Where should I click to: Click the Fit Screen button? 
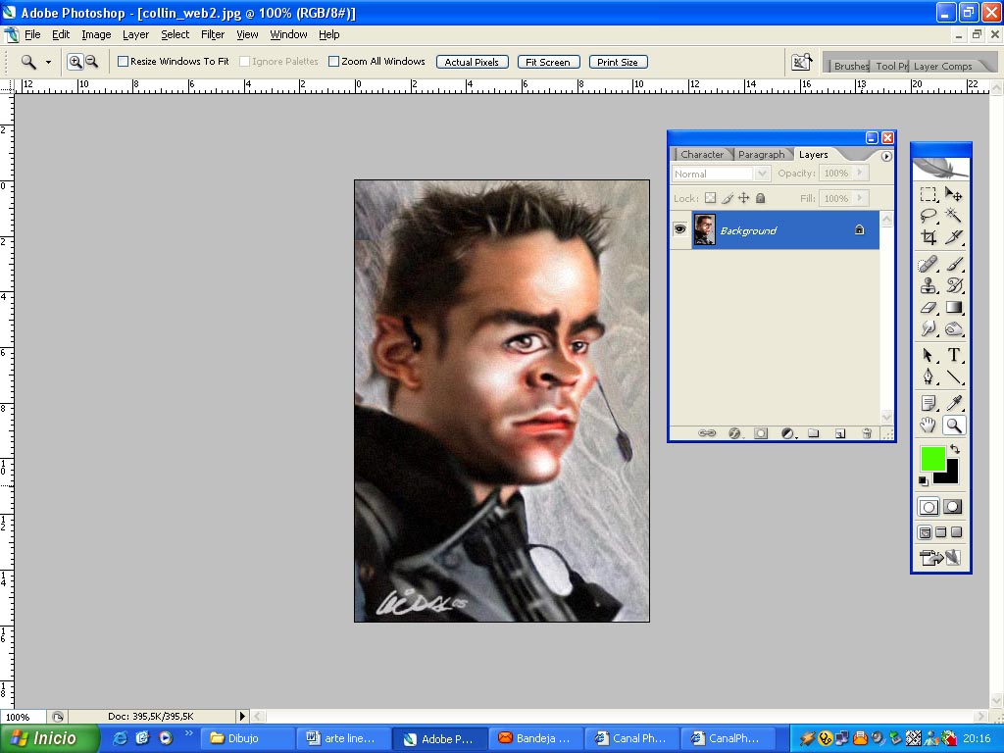pyautogui.click(x=548, y=62)
